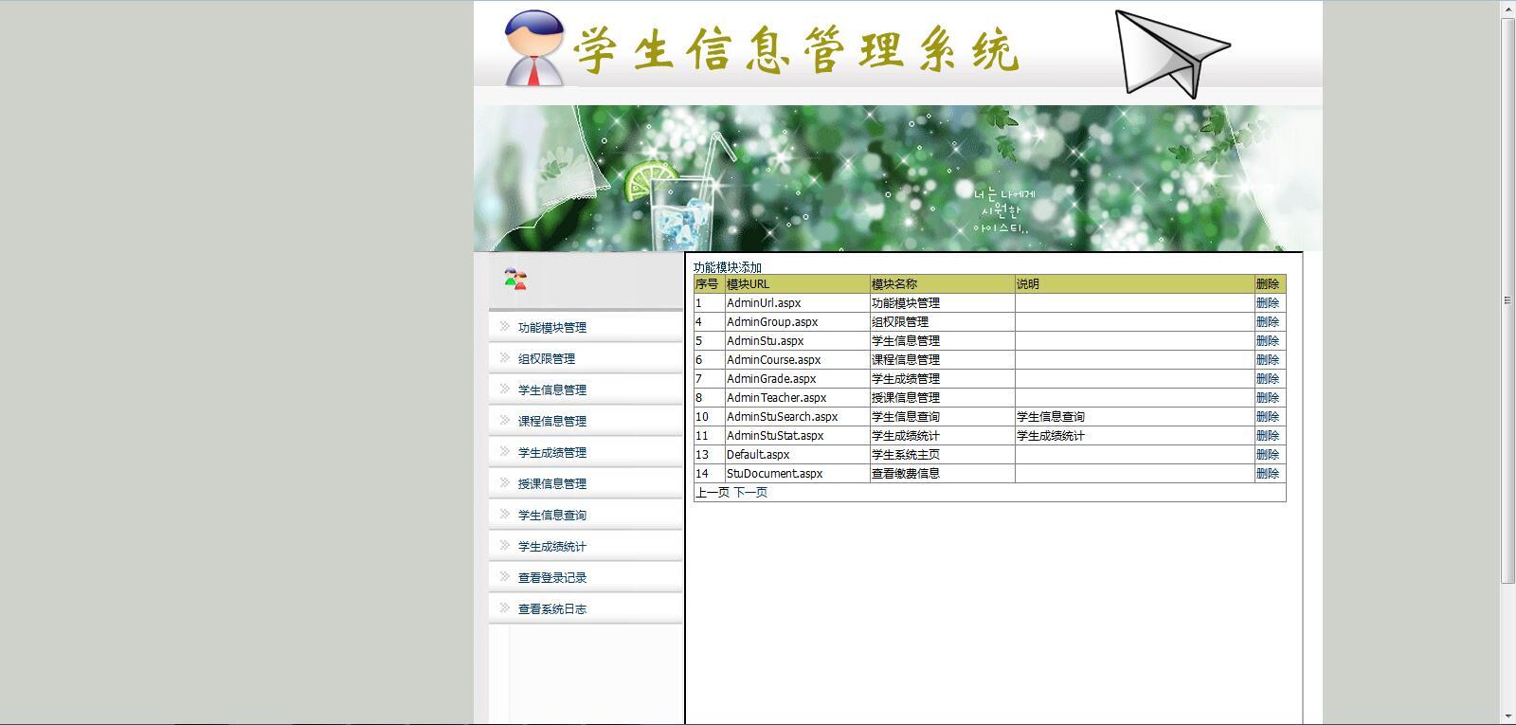The width and height of the screenshot is (1516, 725).
Task: Delete the AdminStuSearch.aspx row
Action: click(x=1268, y=417)
